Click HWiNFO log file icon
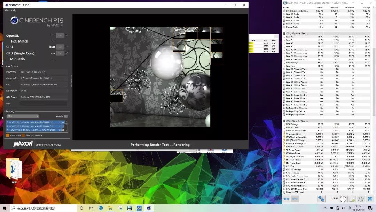 (x=352, y=199)
